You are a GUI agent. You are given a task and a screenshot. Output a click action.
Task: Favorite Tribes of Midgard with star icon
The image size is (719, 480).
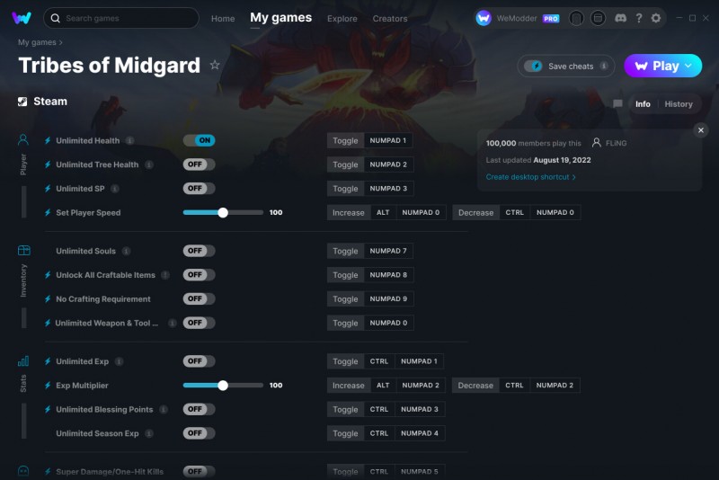coord(215,65)
